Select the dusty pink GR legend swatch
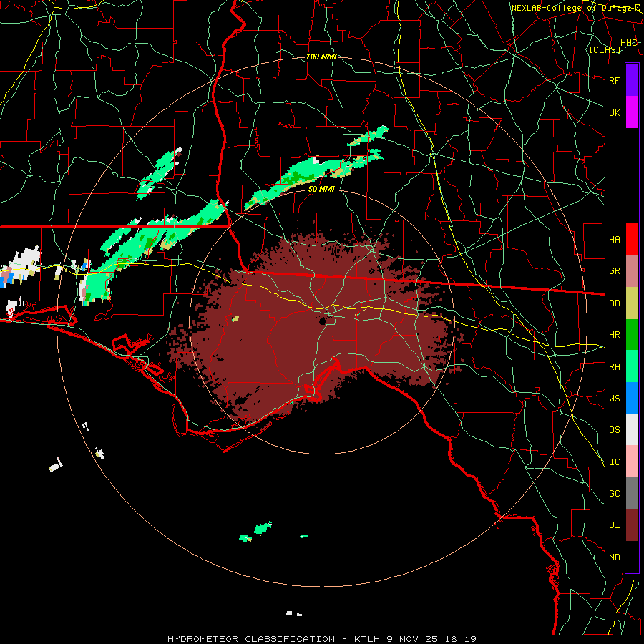Image resolution: width=644 pixels, height=644 pixels. [x=632, y=271]
